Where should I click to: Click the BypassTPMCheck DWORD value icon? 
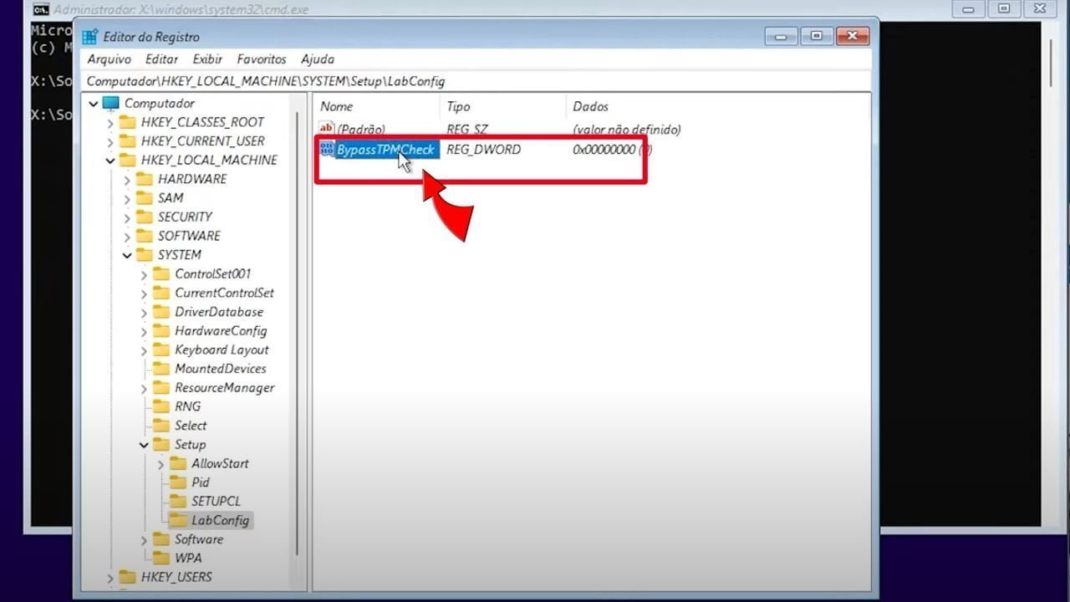click(x=326, y=150)
